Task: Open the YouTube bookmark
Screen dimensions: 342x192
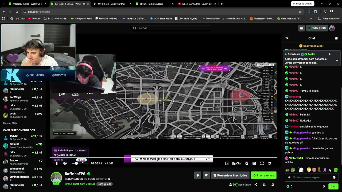Action: point(34,19)
